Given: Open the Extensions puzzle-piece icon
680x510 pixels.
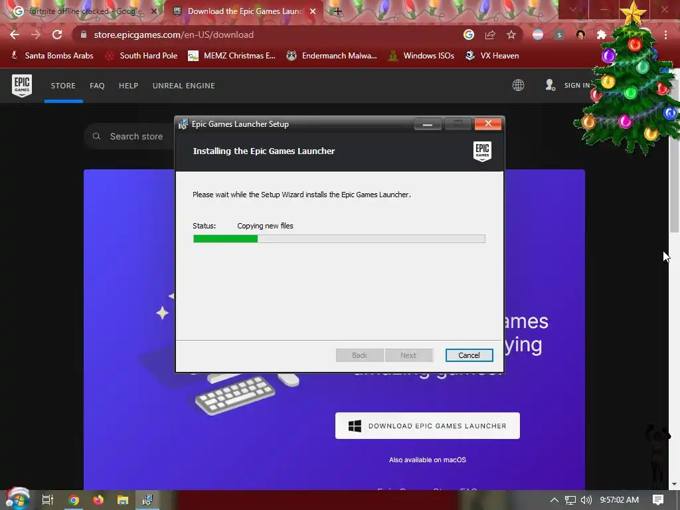Looking at the screenshot, I should point(602,35).
